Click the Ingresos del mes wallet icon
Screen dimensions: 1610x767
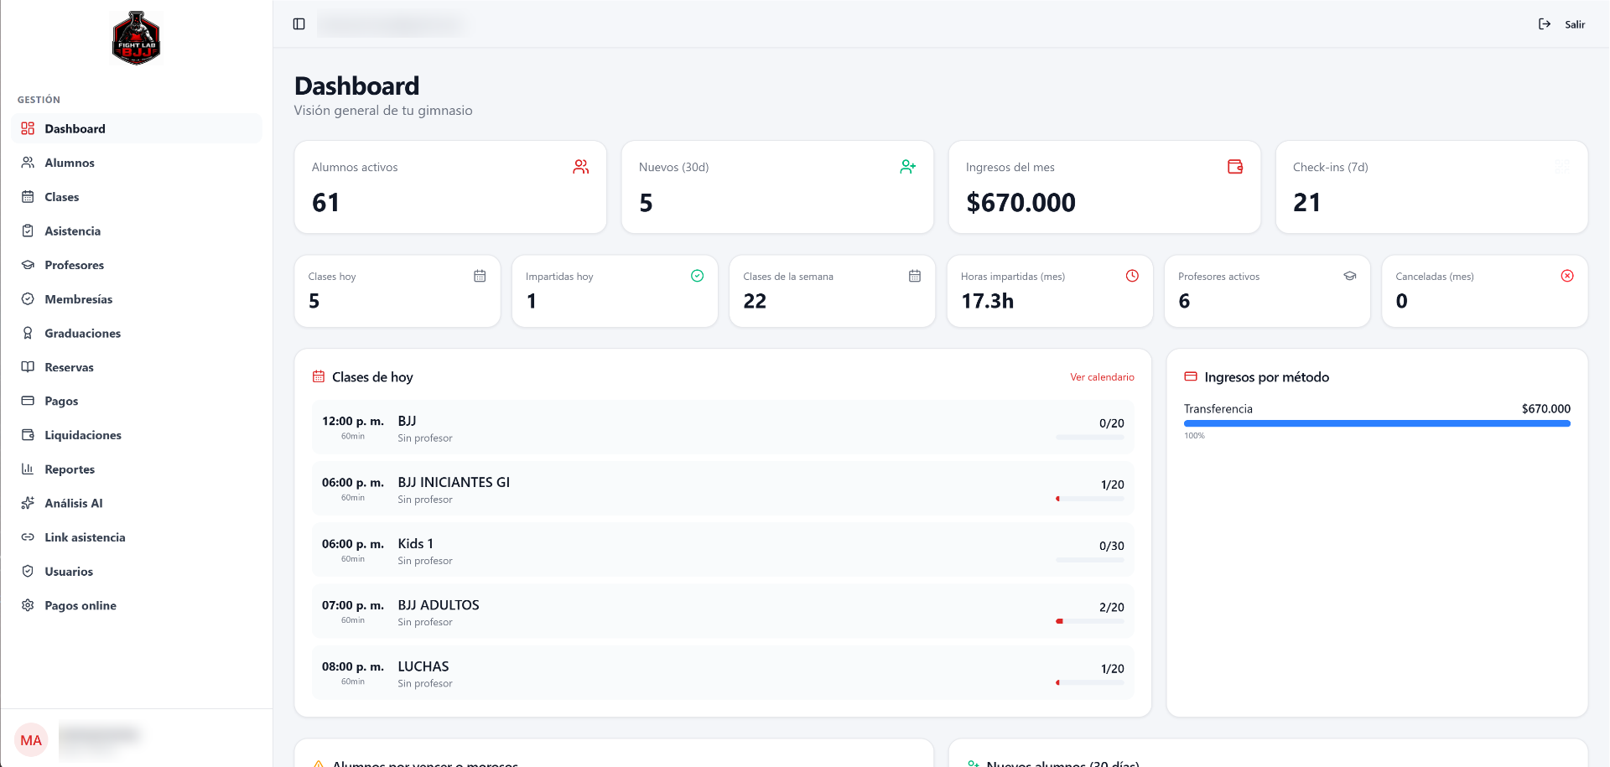pyautogui.click(x=1235, y=167)
